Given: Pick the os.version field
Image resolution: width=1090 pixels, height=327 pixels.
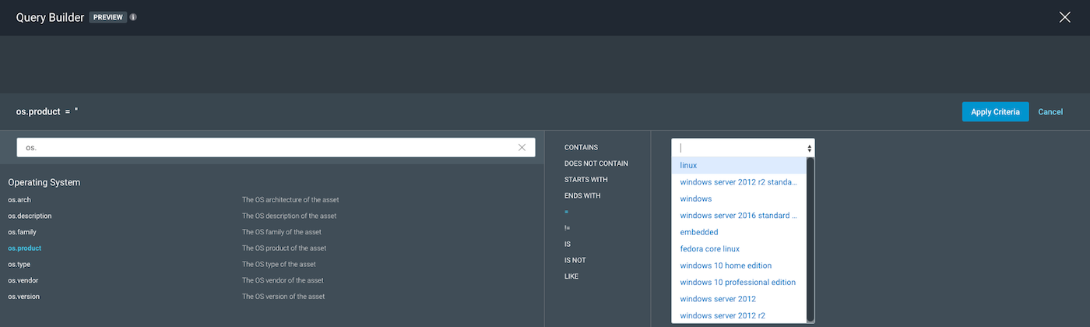Looking at the screenshot, I should point(23,297).
